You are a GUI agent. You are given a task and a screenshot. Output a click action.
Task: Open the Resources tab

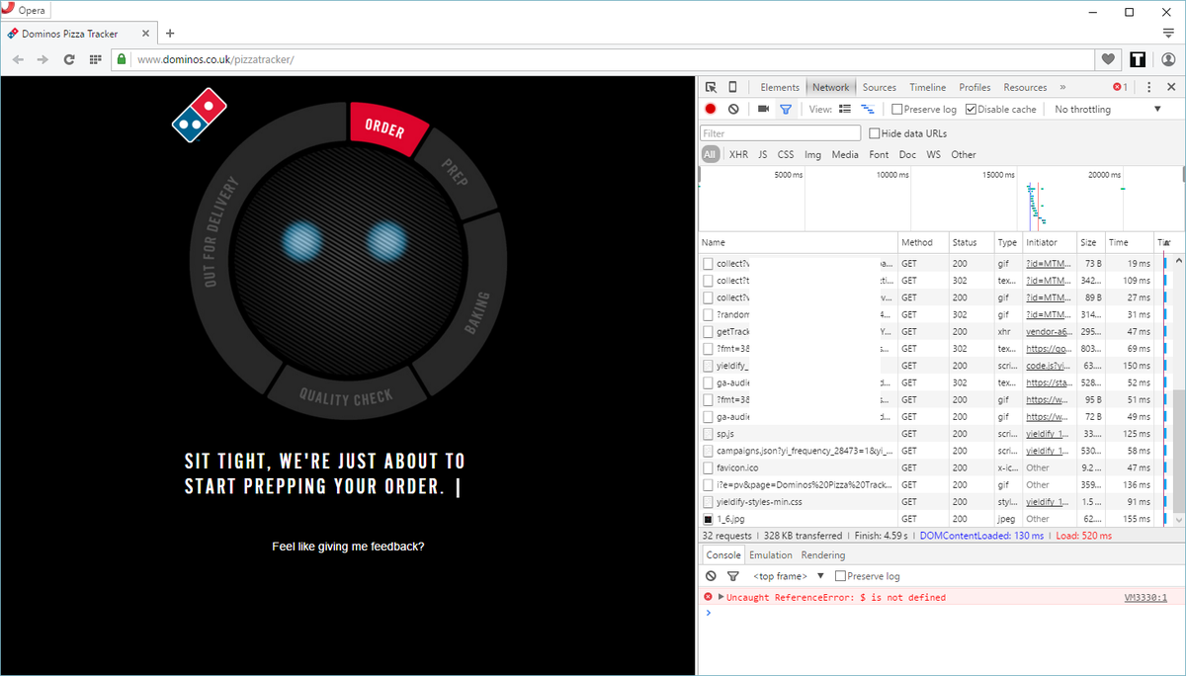(x=1025, y=87)
